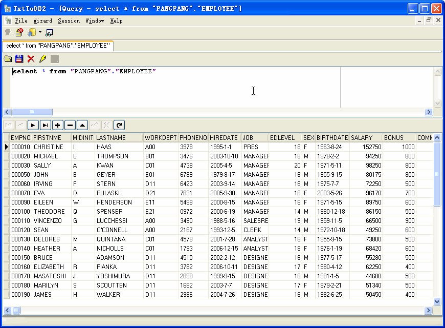Click the EDLEVEL column header

(x=285, y=138)
